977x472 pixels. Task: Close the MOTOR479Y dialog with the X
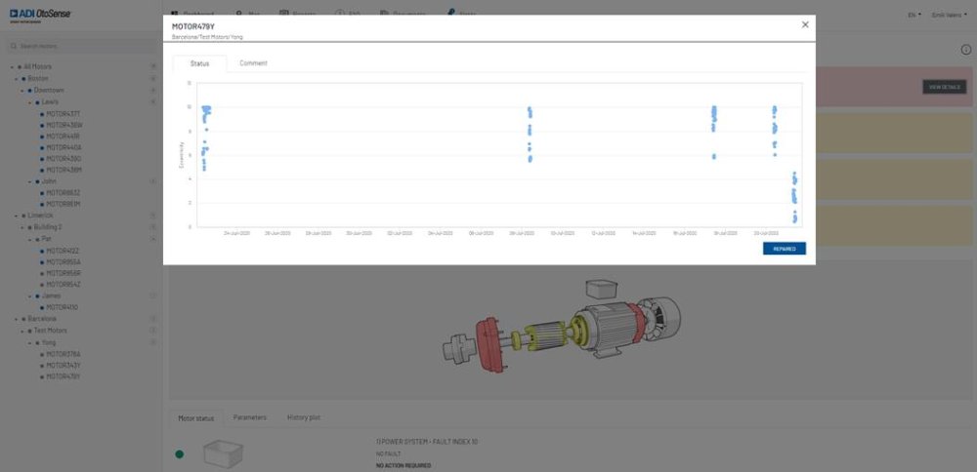(805, 24)
